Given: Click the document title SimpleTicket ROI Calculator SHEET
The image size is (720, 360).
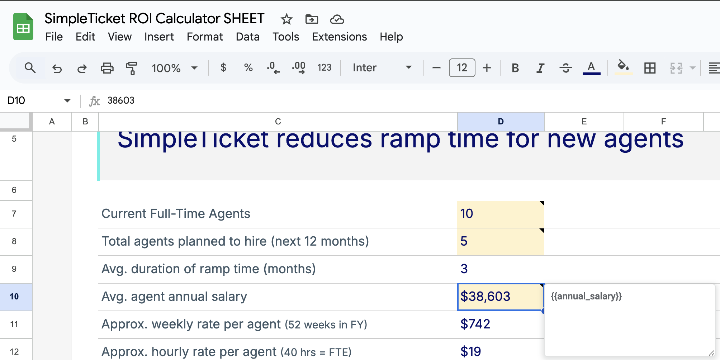Looking at the screenshot, I should coord(155,19).
